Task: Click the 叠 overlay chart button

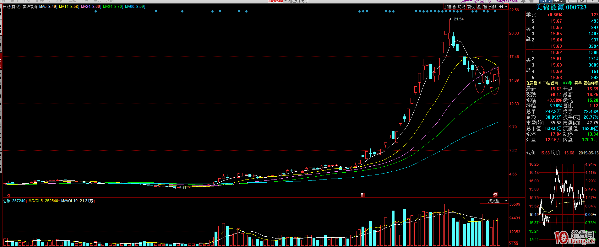Action: 479,7
